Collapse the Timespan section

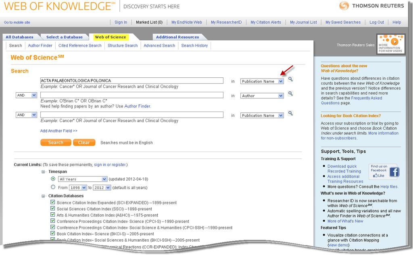tap(43, 172)
